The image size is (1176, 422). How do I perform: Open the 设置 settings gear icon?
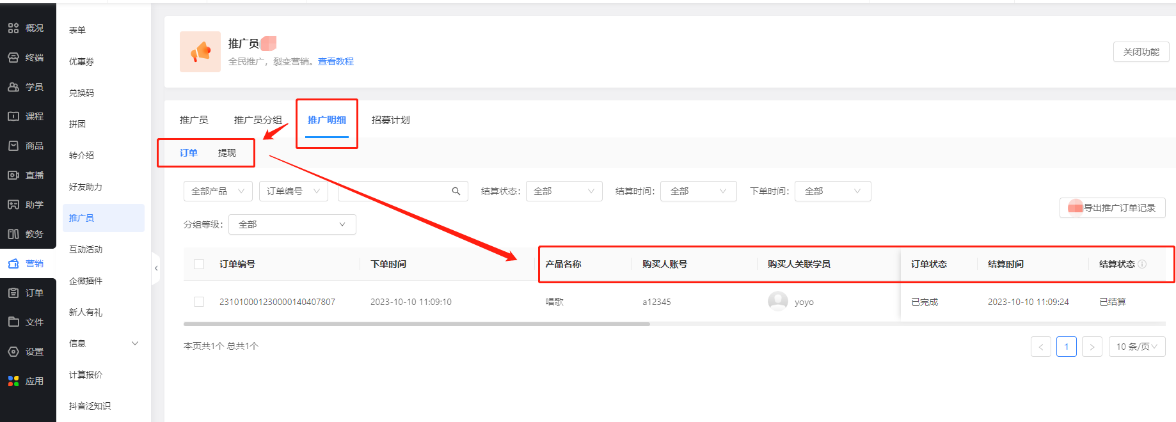pos(13,352)
